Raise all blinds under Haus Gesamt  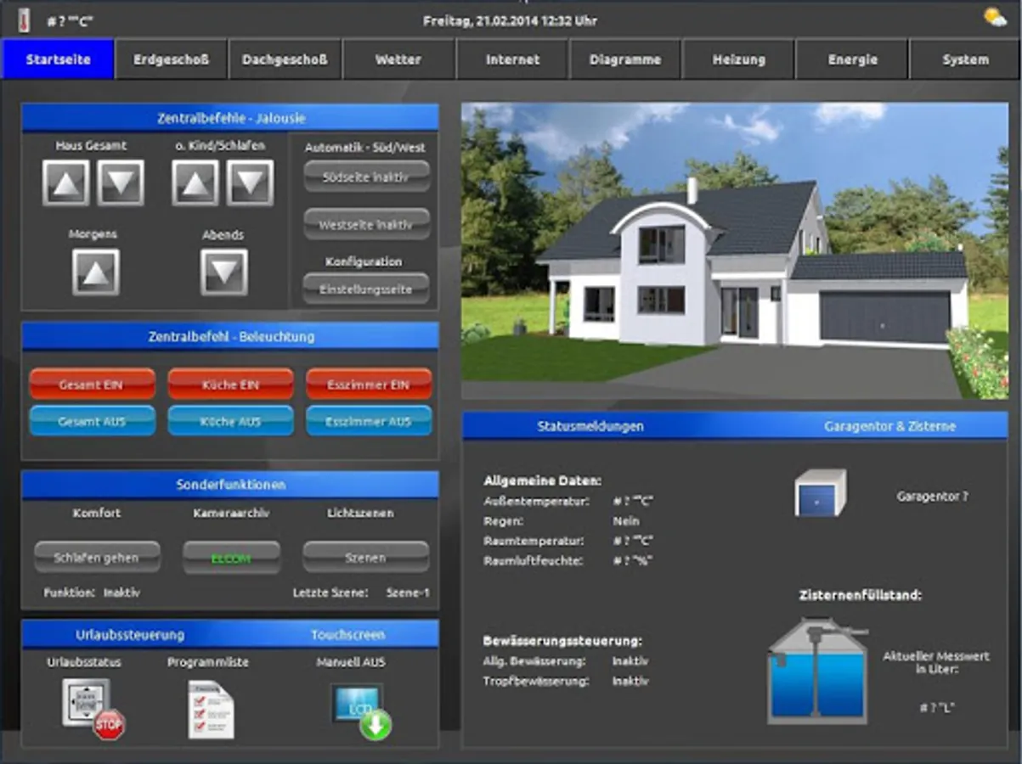(x=66, y=183)
